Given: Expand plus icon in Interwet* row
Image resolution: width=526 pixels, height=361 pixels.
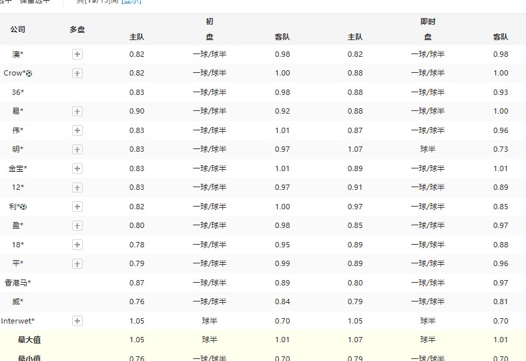Looking at the screenshot, I should (x=77, y=321).
